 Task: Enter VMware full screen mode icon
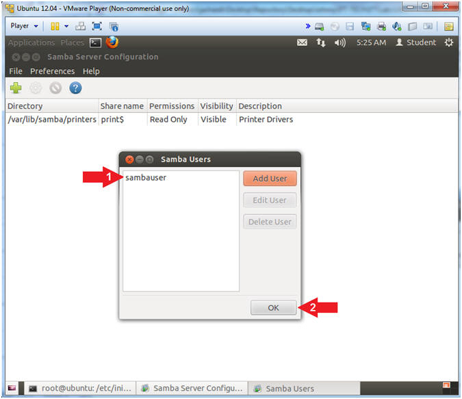click(x=97, y=27)
